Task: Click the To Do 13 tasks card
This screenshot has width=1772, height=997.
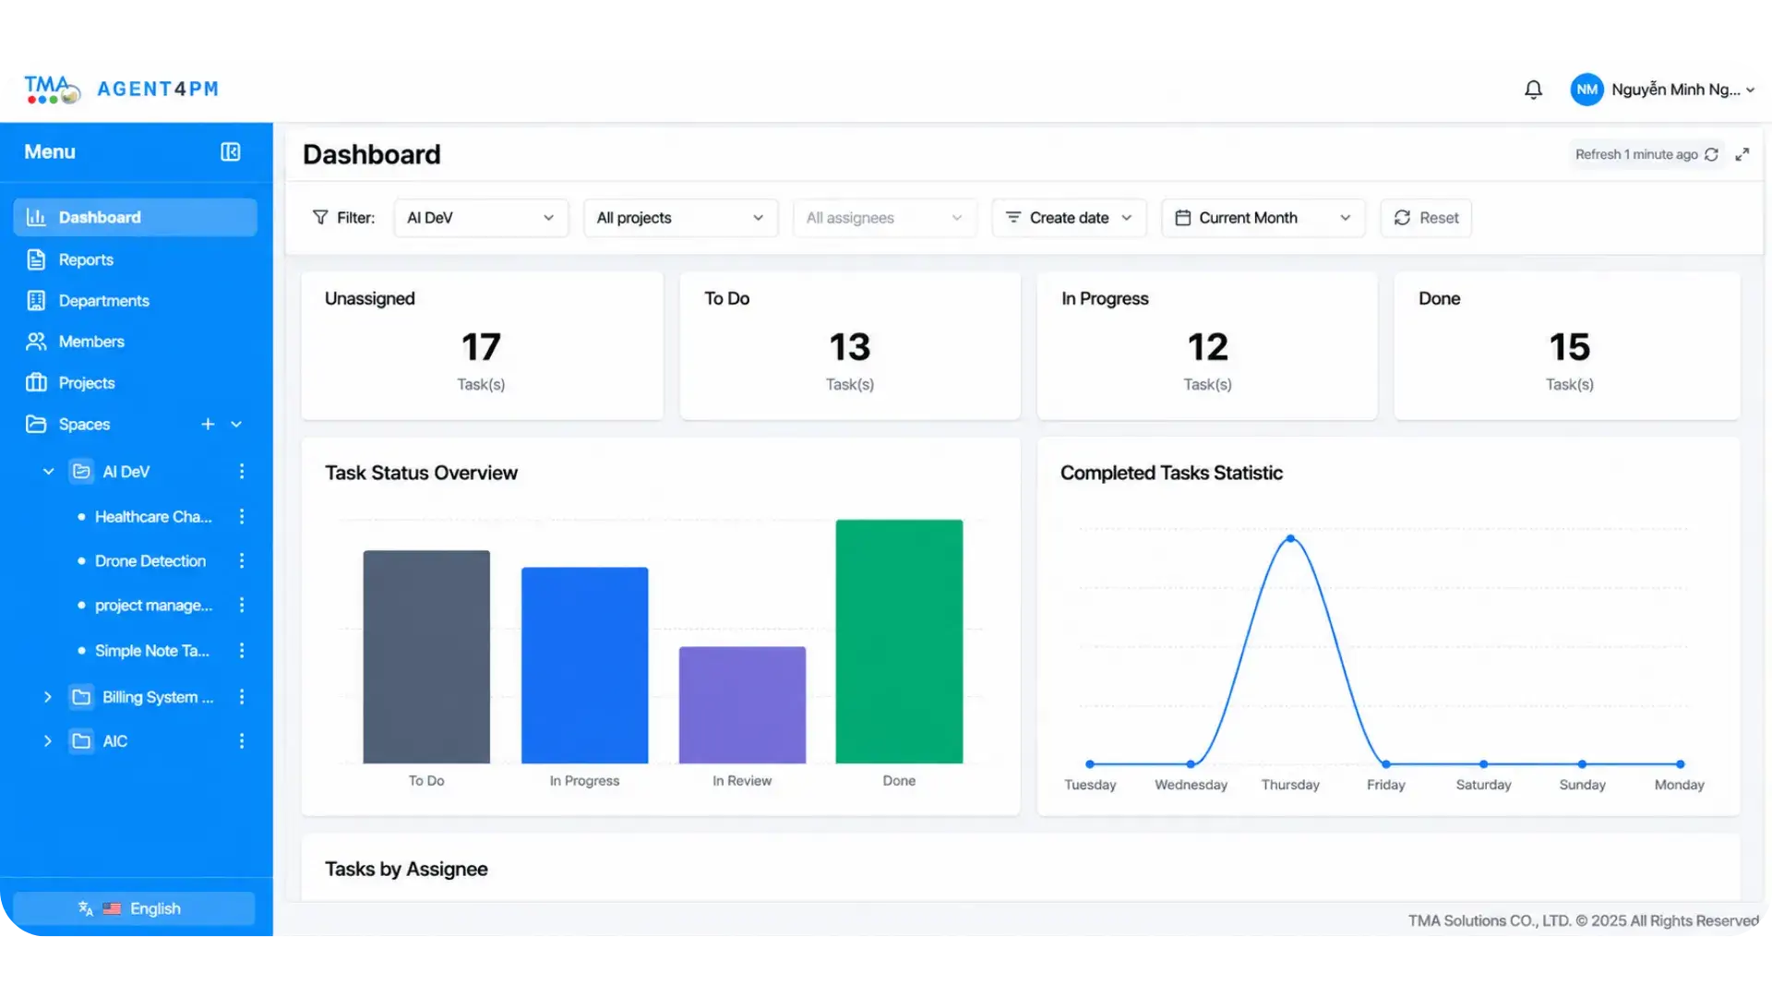Action: pyautogui.click(x=850, y=346)
